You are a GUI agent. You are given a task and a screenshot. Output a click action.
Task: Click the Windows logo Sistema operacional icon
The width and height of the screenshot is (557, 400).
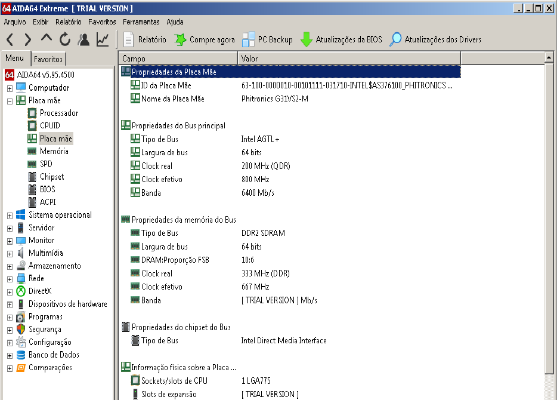21,214
